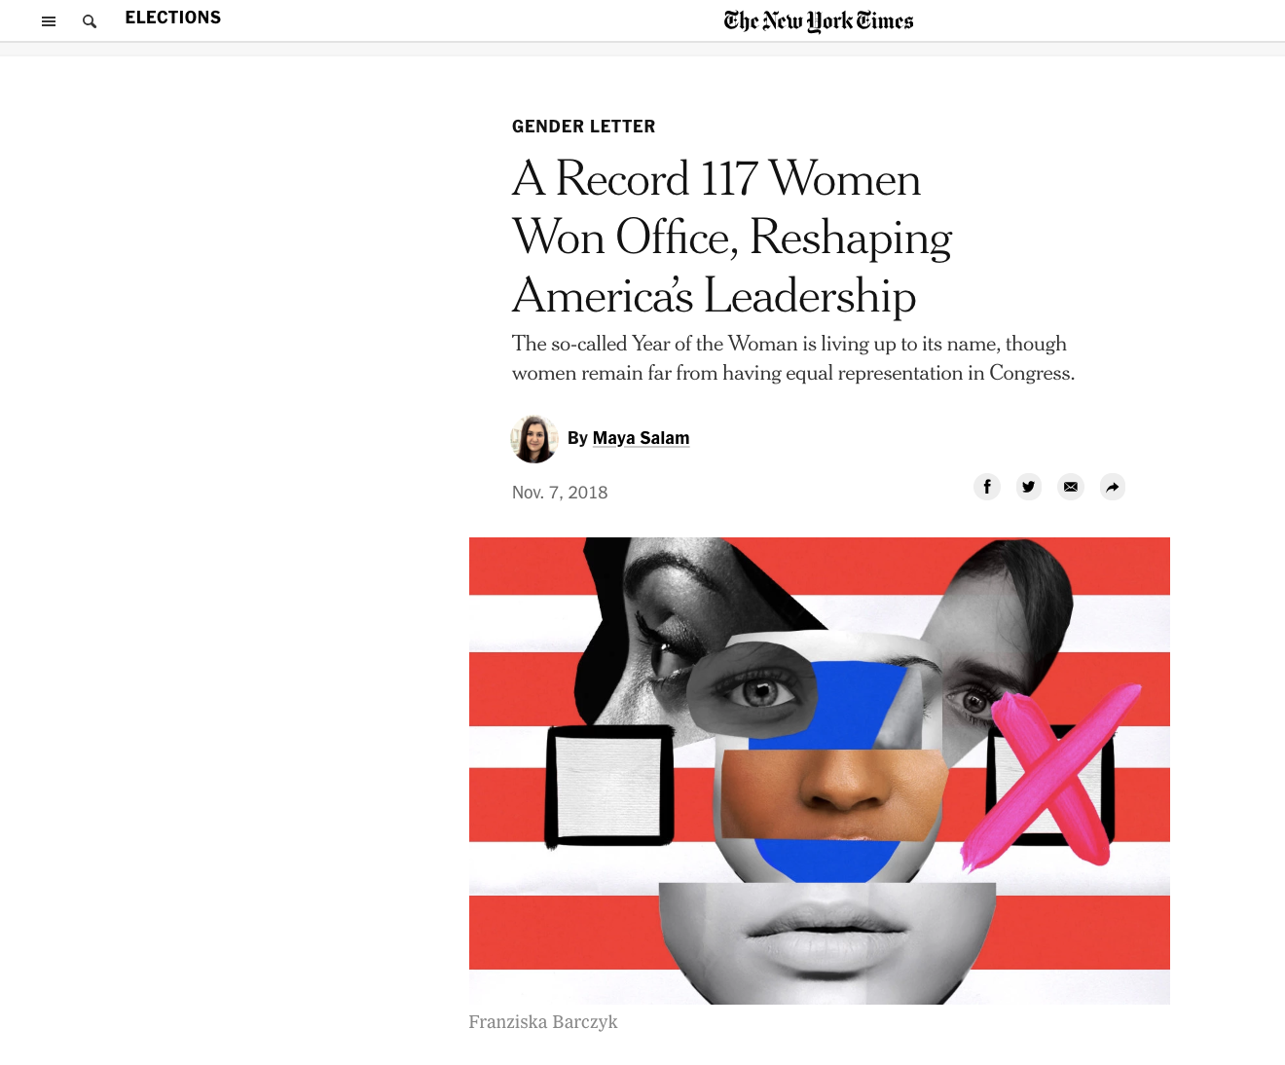Click the Franziska Barczyk image credit
This screenshot has width=1285, height=1065.
[543, 1022]
